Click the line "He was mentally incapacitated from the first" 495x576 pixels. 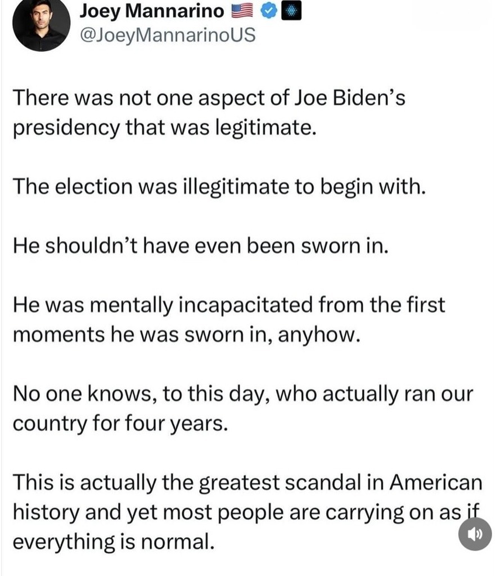pyautogui.click(x=228, y=305)
